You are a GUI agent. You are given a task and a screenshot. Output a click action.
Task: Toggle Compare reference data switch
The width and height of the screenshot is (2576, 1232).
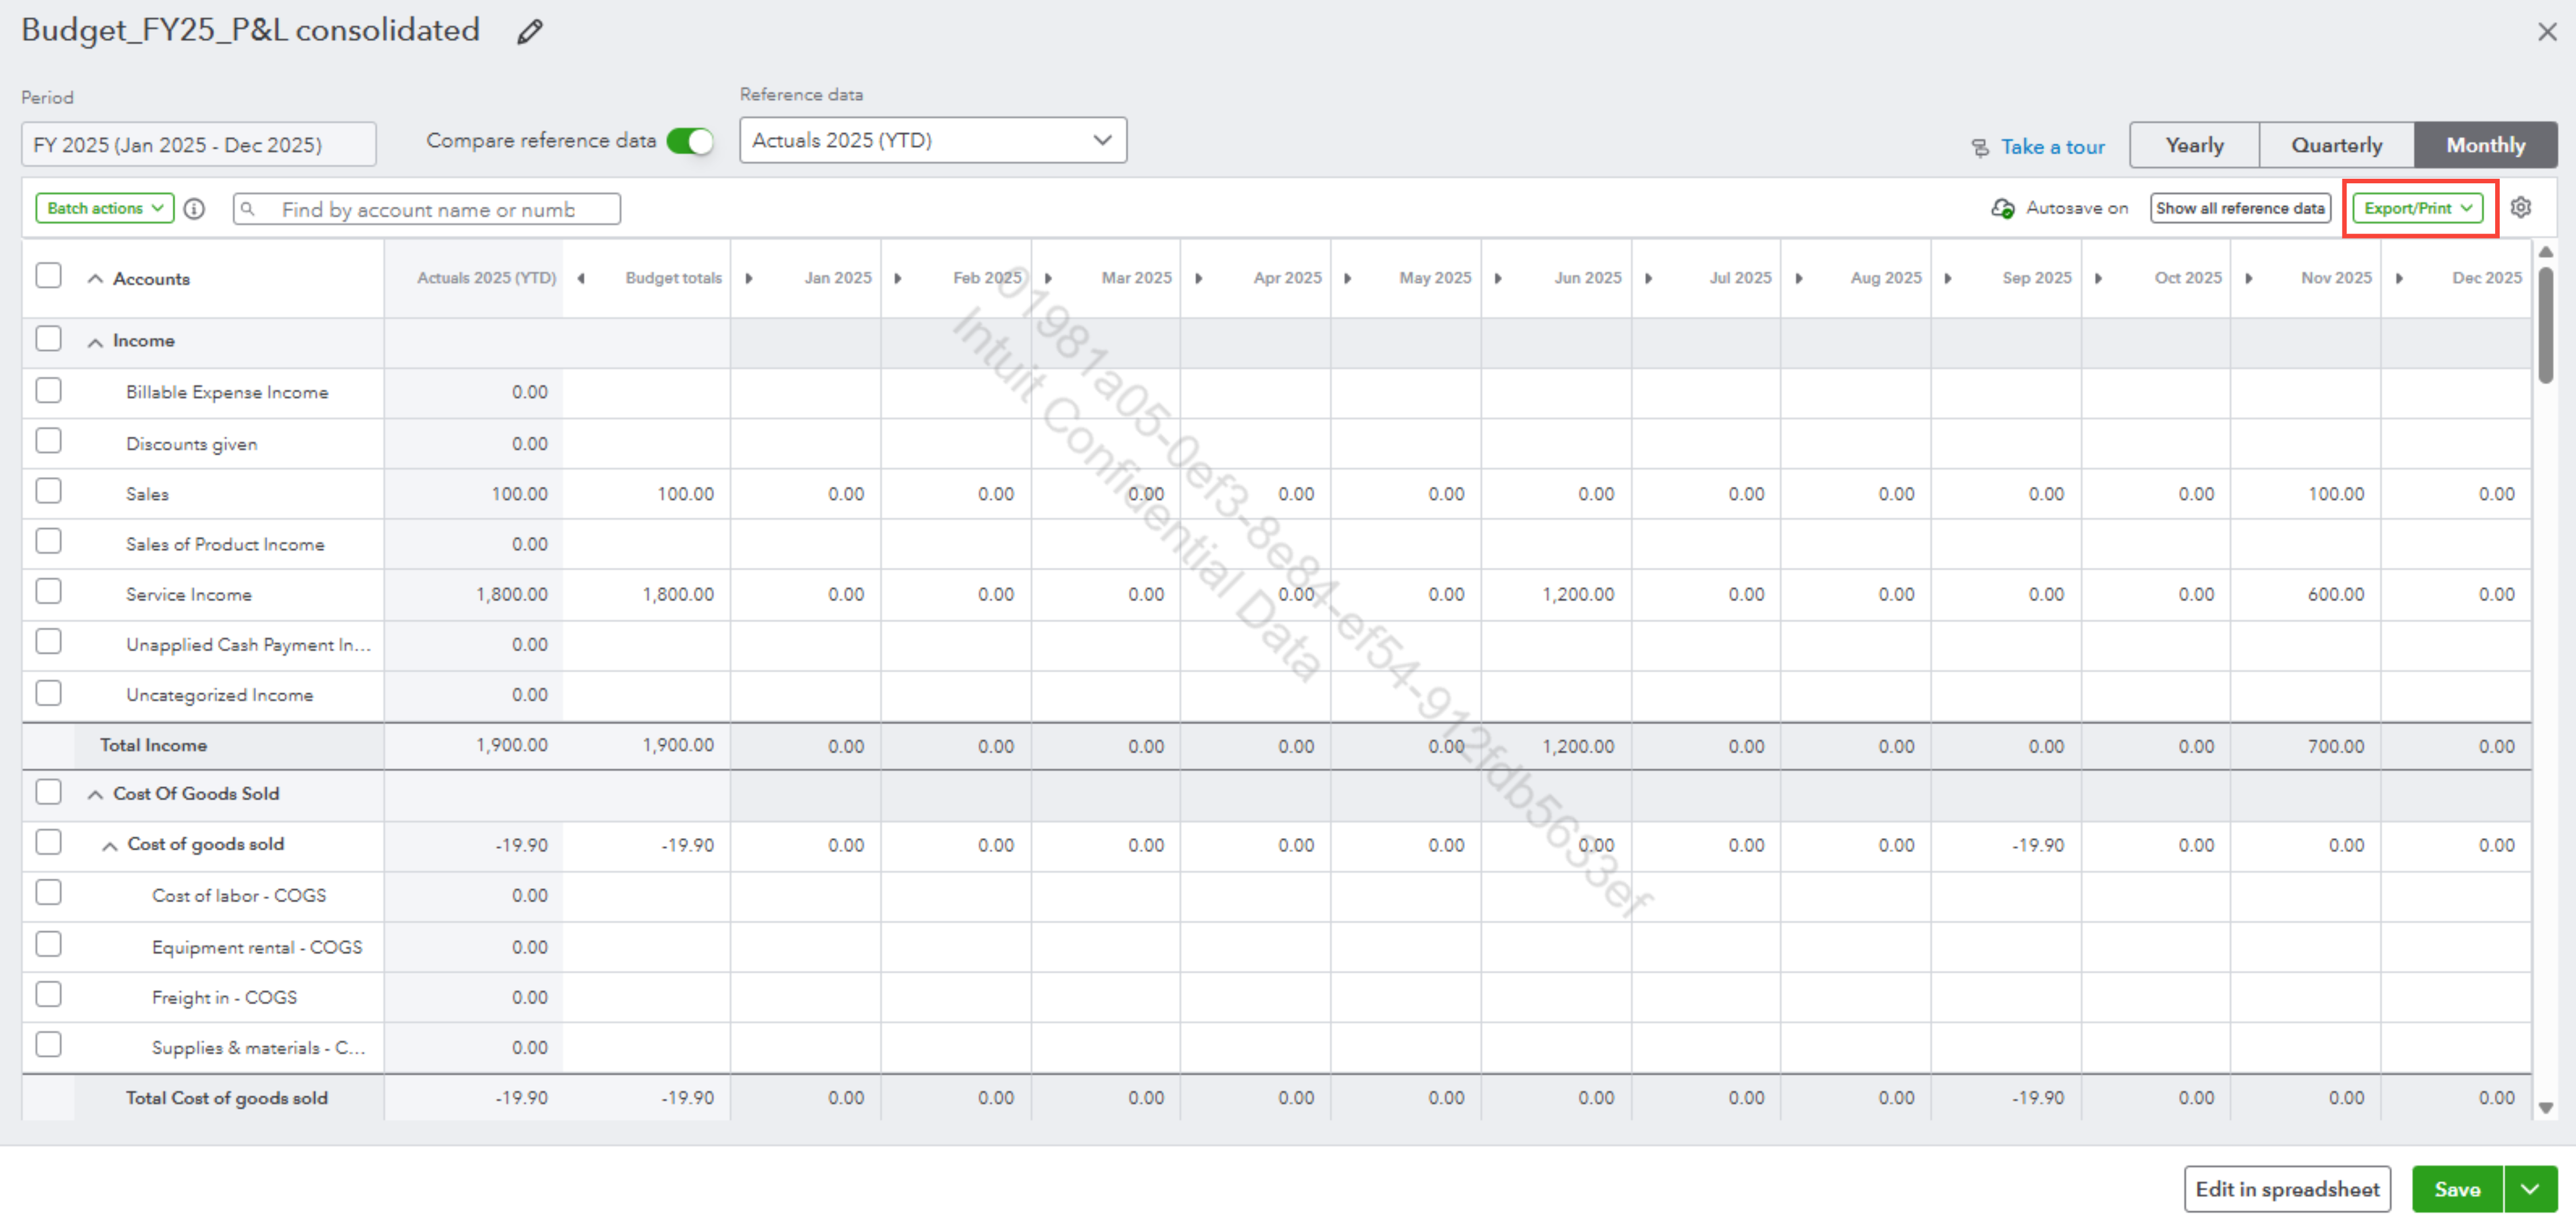690,141
